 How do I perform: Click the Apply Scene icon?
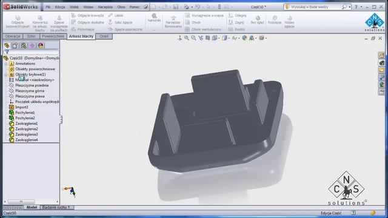tap(252, 38)
